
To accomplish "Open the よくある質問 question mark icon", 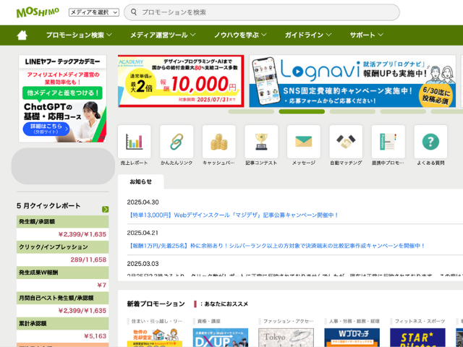I will 430,142.
